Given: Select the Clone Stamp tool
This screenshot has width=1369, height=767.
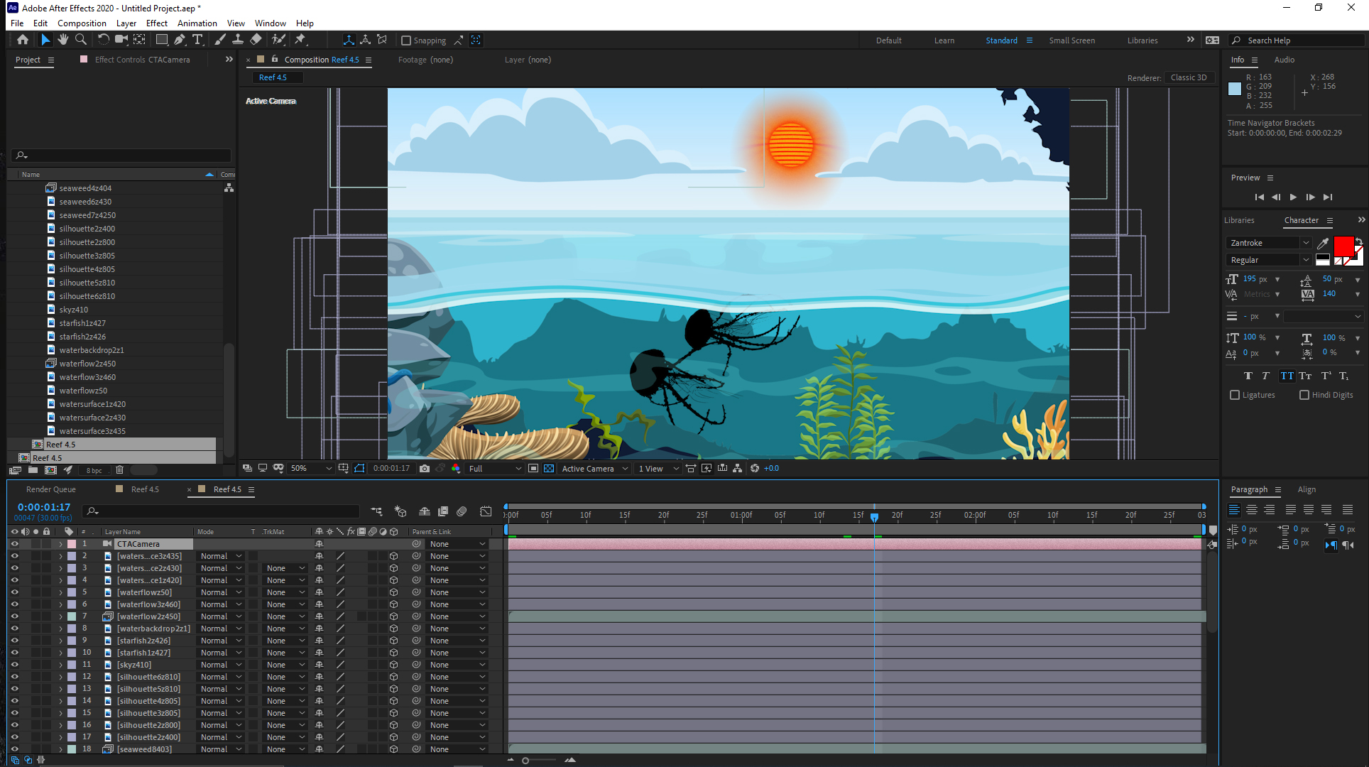Looking at the screenshot, I should tap(238, 40).
